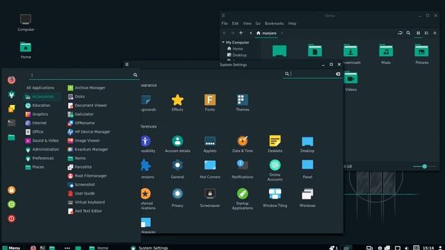
Task: Open the Music folder in file manager
Action: point(386,54)
